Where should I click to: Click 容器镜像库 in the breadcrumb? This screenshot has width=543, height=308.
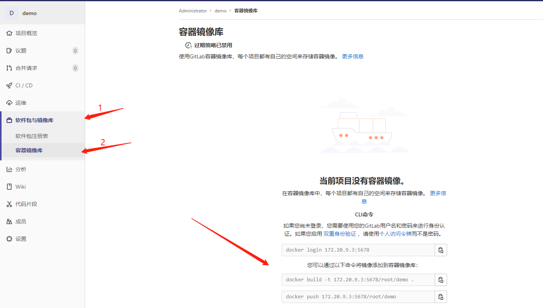click(246, 11)
